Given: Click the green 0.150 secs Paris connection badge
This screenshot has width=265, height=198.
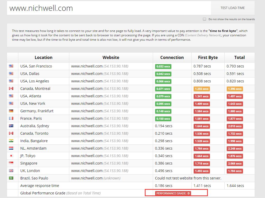Looking at the screenshot, I should [x=163, y=119].
